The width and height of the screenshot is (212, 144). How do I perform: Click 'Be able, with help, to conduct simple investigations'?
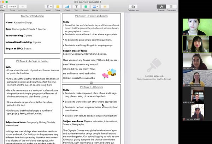point(91,116)
